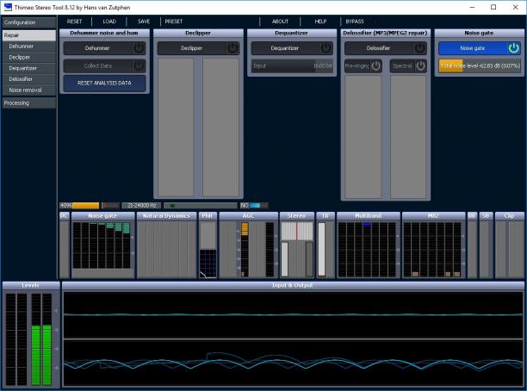This screenshot has height=391, width=527.
Task: Open the Noise gate meter thumbnail
Action: coord(102,245)
